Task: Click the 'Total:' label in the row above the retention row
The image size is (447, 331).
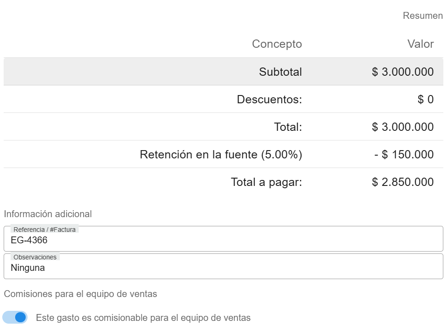Action: click(288, 127)
